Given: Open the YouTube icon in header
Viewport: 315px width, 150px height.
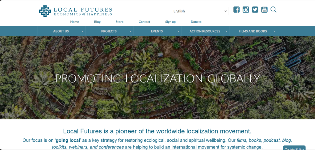Looking at the screenshot, I should click(264, 9).
